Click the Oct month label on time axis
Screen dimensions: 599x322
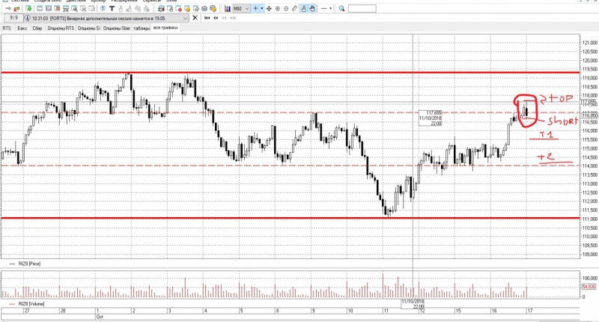100,317
